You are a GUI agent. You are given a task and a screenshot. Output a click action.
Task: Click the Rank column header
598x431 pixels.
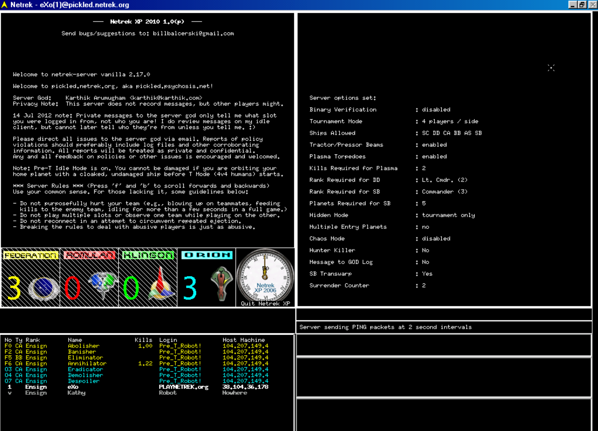coord(33,340)
